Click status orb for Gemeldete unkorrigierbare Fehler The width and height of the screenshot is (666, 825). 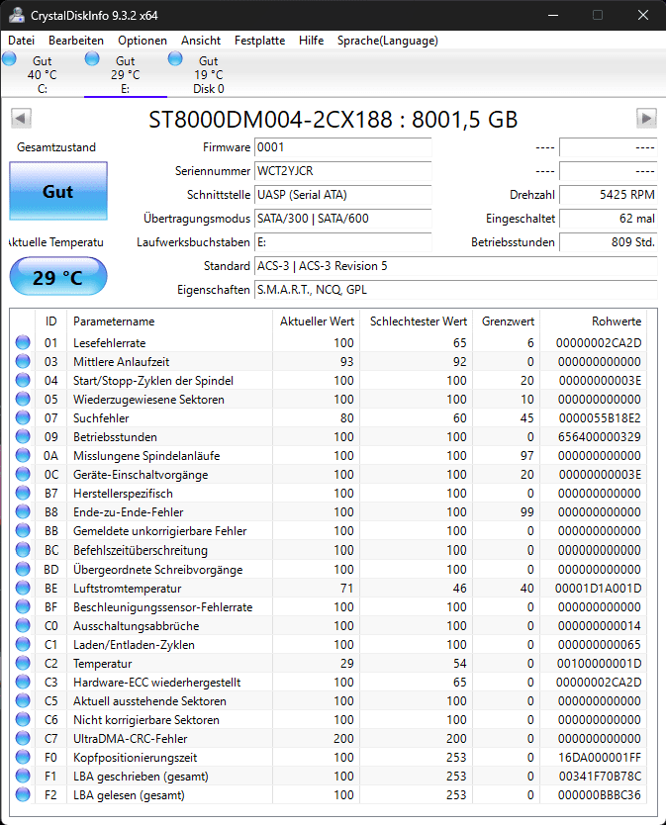click(x=23, y=531)
